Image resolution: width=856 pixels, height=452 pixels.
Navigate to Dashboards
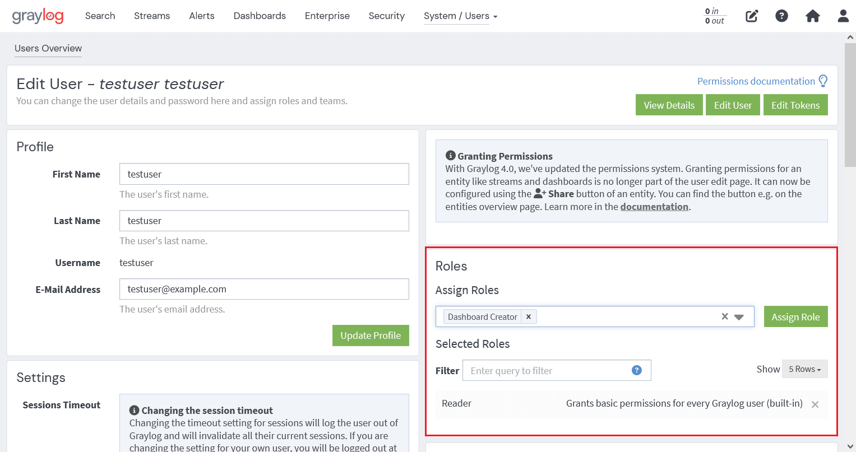(x=260, y=16)
